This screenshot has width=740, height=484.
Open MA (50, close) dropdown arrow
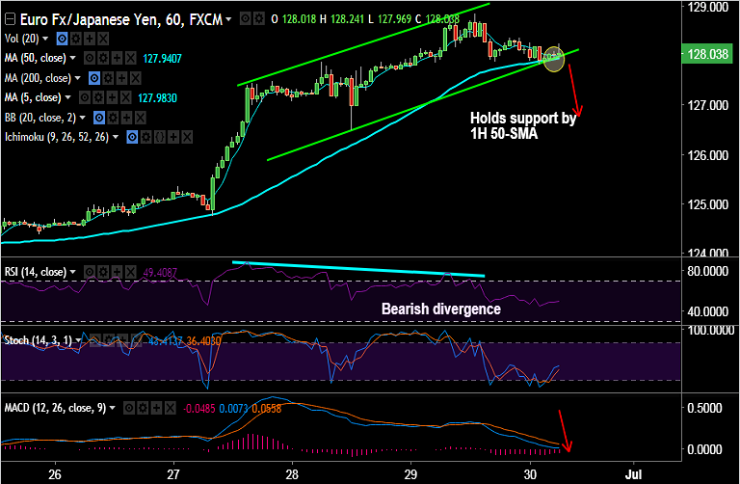tap(73, 59)
